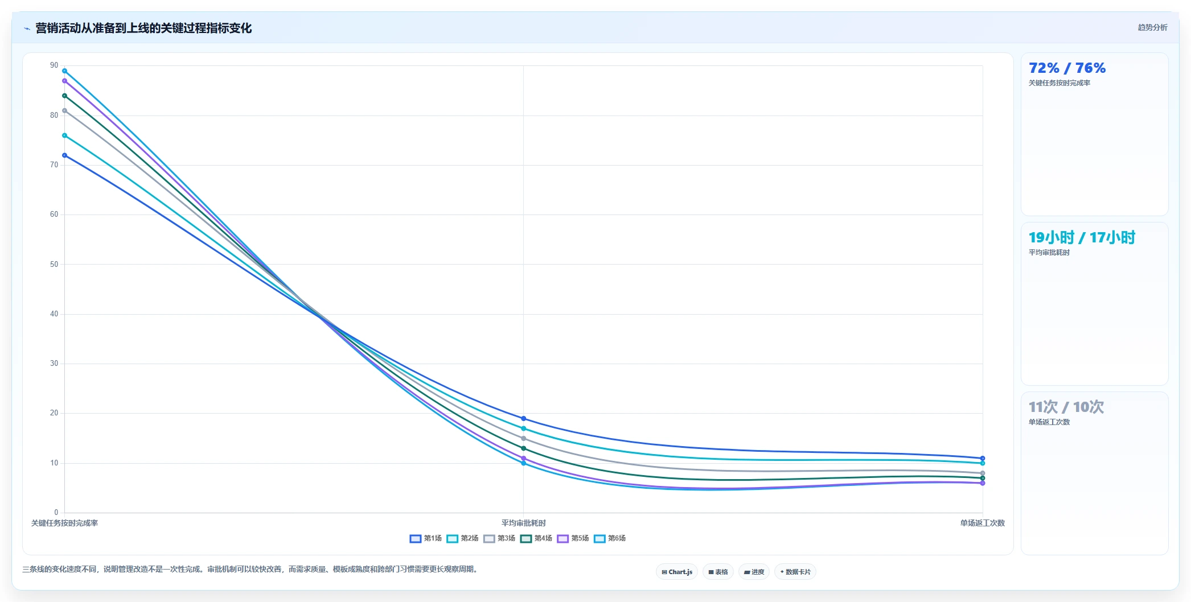Click the 第2场 data point at 76

point(64,135)
